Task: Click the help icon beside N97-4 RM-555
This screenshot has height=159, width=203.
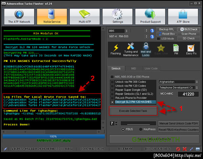Action: [x=152, y=37]
